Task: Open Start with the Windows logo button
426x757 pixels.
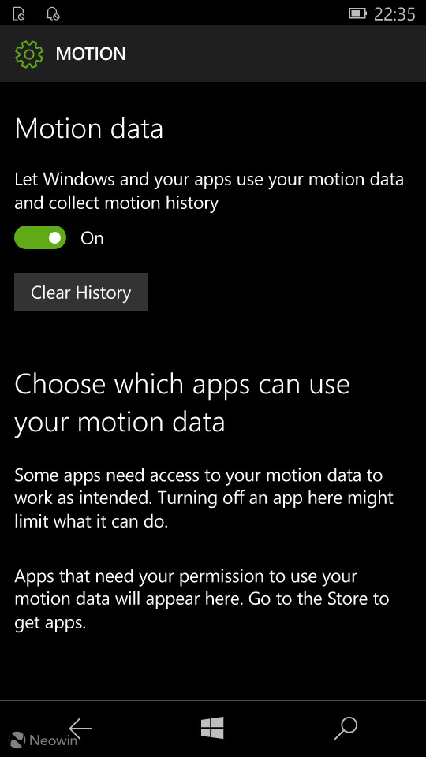Action: [x=212, y=728]
